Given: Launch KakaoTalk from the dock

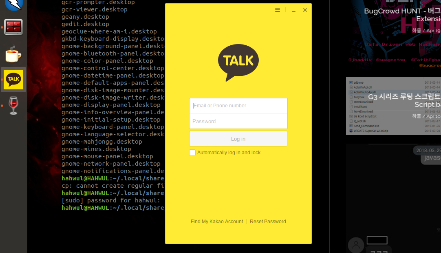Looking at the screenshot, I should [13, 80].
